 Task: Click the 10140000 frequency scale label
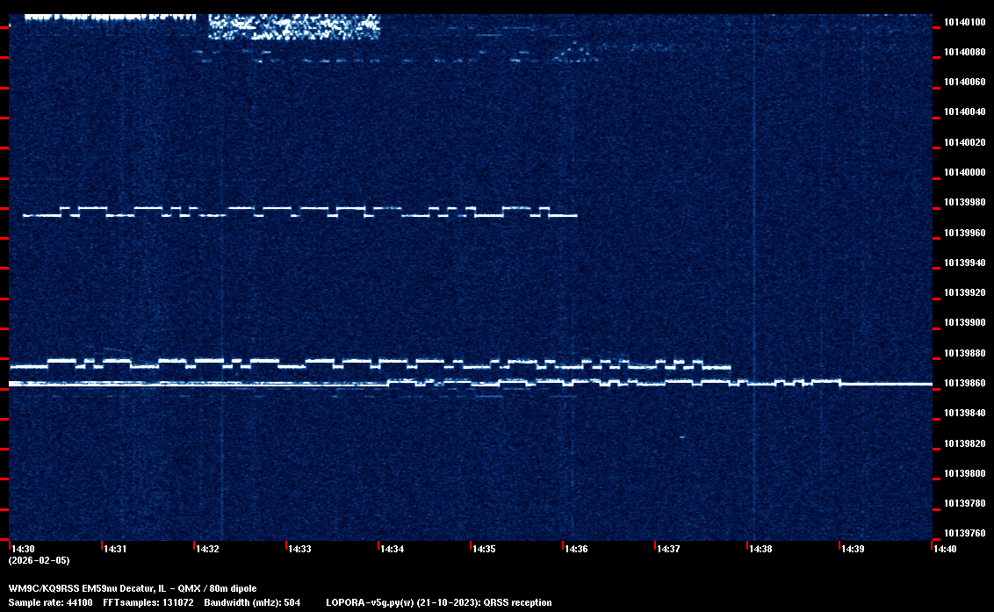(964, 172)
